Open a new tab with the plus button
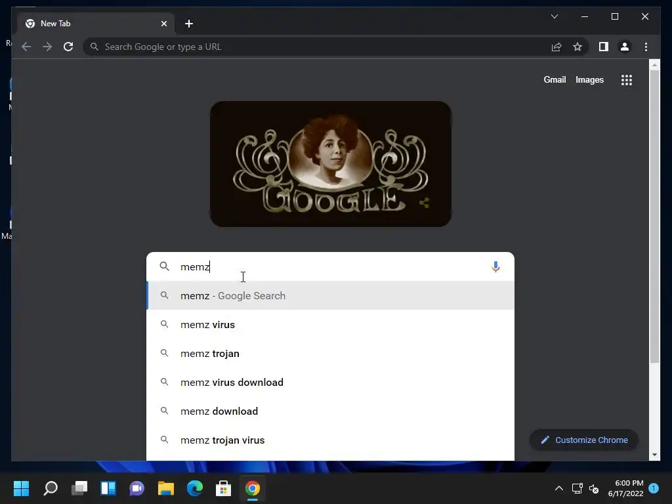The height and width of the screenshot is (504, 672). point(188,24)
